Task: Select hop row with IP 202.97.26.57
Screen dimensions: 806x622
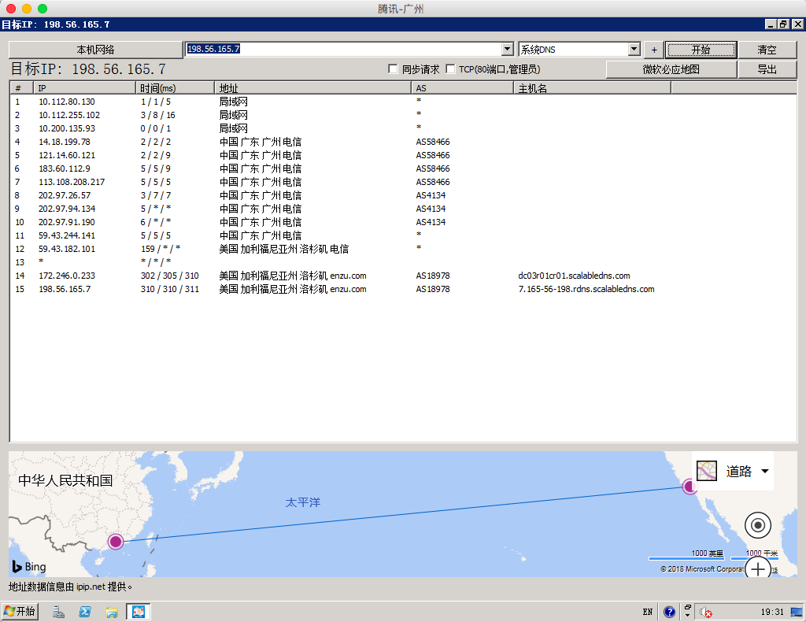Action: 403,195
